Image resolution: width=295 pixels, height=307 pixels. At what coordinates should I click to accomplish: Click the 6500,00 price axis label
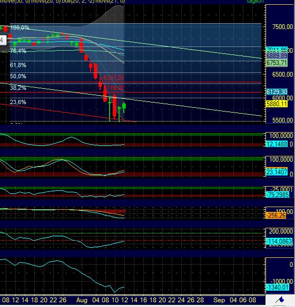(x=282, y=75)
